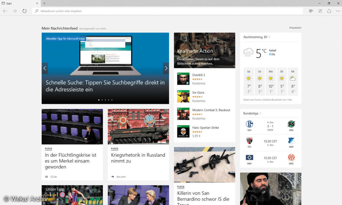Viewport: 342px width, 205px height.
Task: Click the current weather fog icon
Action: point(249,52)
